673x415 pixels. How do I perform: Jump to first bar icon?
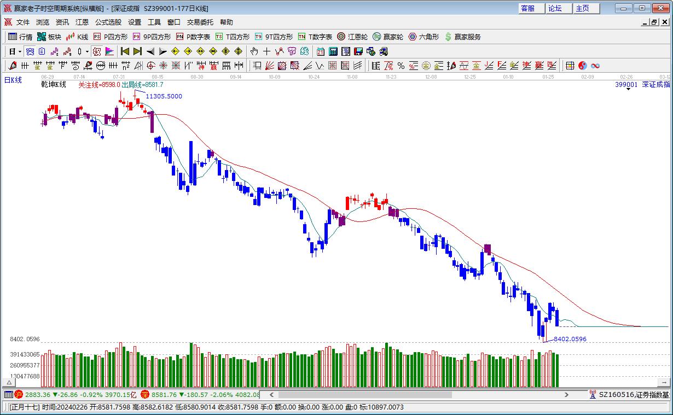(x=125, y=51)
